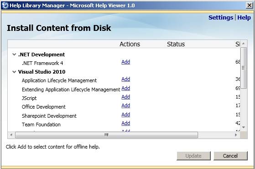Open the Help link
This screenshot has width=255, height=169.
244,18
